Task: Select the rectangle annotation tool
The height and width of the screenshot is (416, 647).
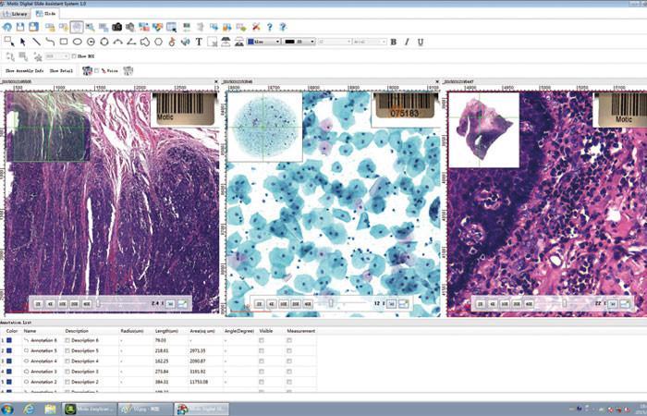Action: tap(64, 42)
